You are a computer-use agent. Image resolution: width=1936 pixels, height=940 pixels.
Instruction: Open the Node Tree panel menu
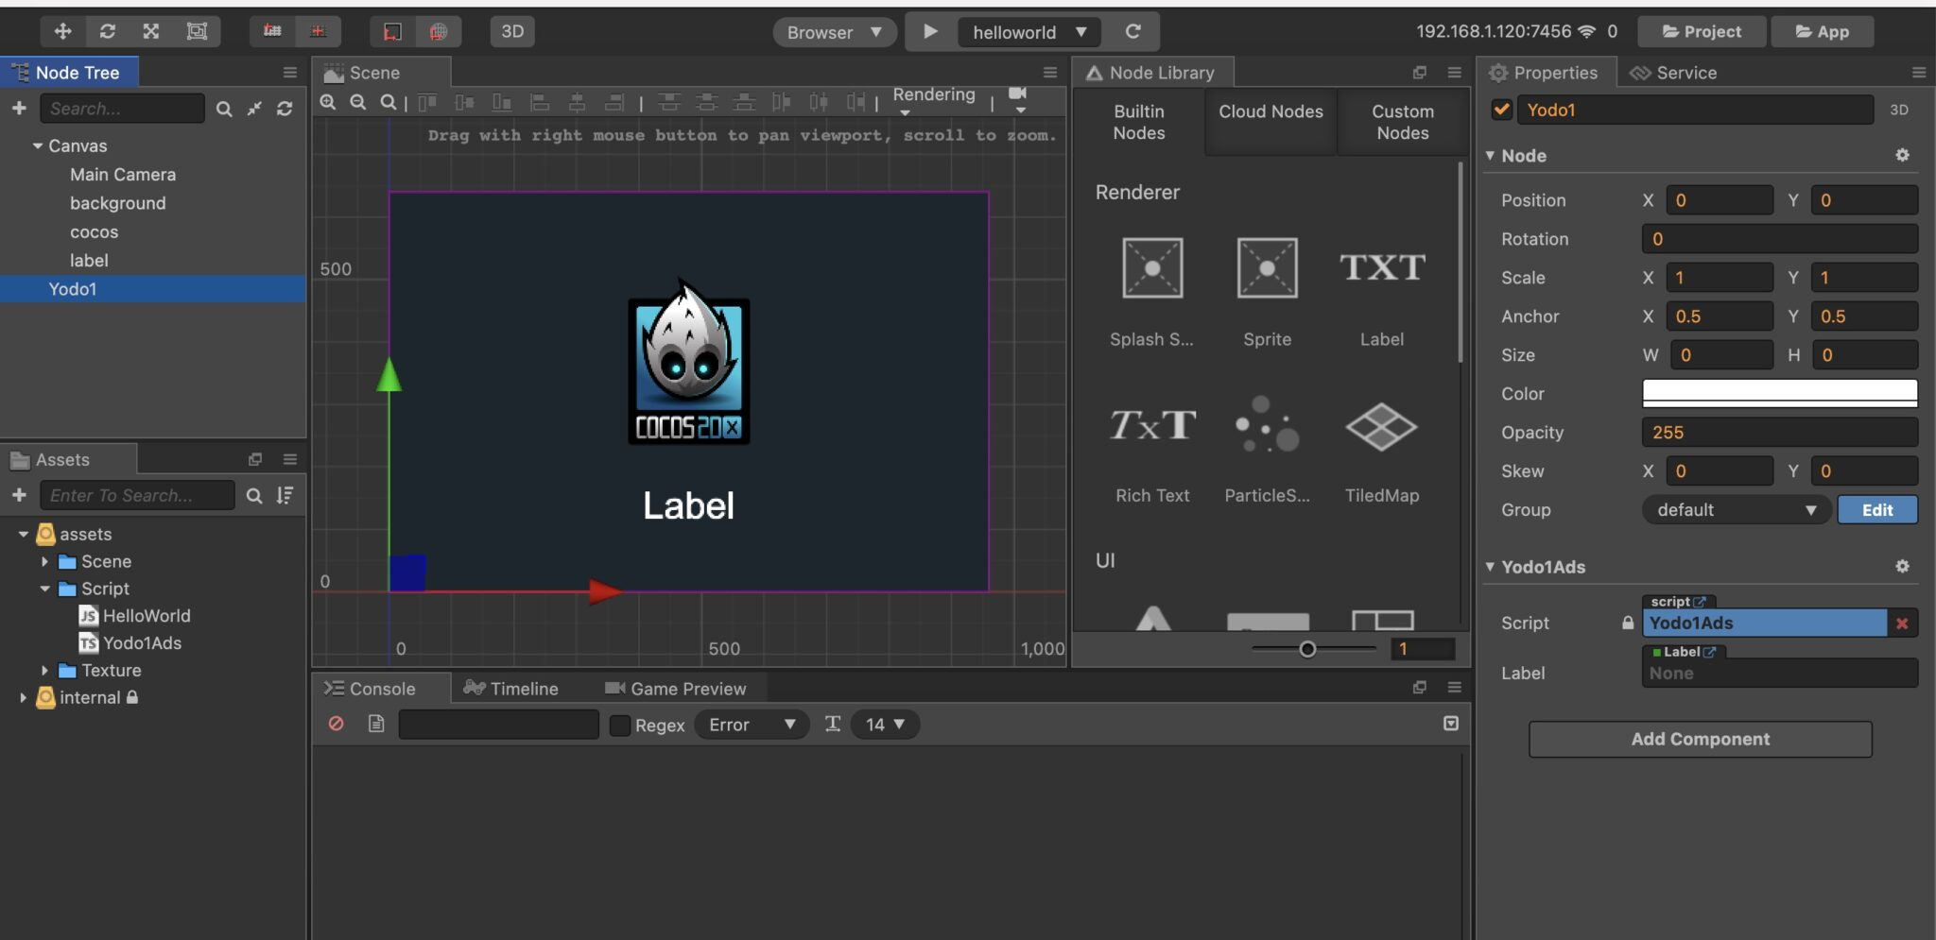[x=290, y=73]
